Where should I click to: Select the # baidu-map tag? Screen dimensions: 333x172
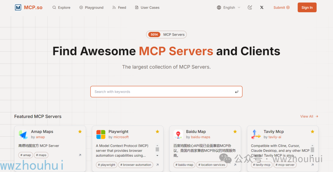click(184, 165)
